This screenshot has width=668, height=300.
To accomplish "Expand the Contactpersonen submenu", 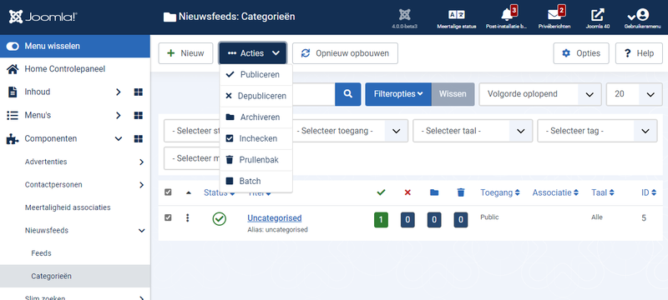I will pyautogui.click(x=141, y=185).
